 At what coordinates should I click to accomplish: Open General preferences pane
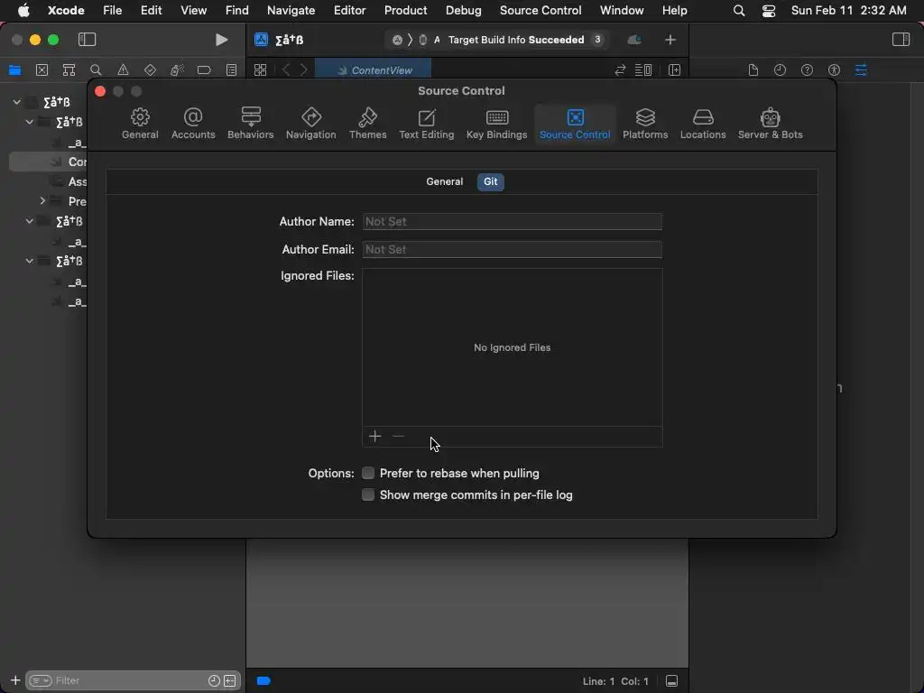140,123
